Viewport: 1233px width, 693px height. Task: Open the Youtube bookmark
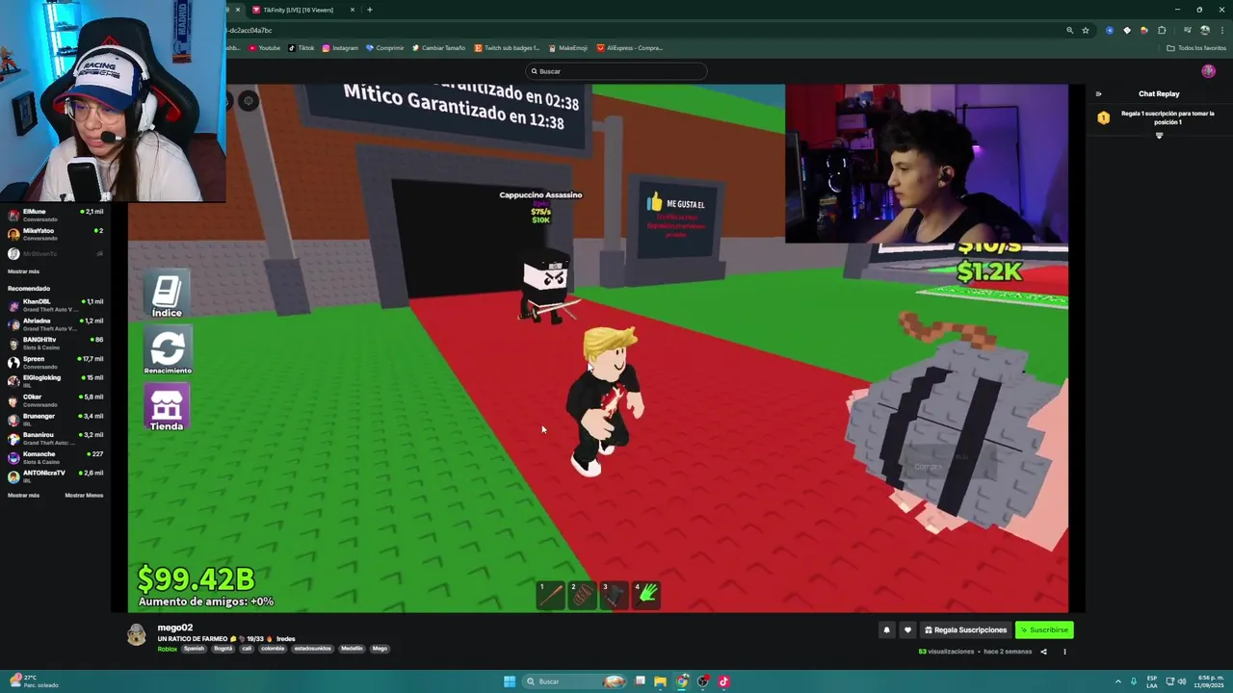(x=264, y=48)
